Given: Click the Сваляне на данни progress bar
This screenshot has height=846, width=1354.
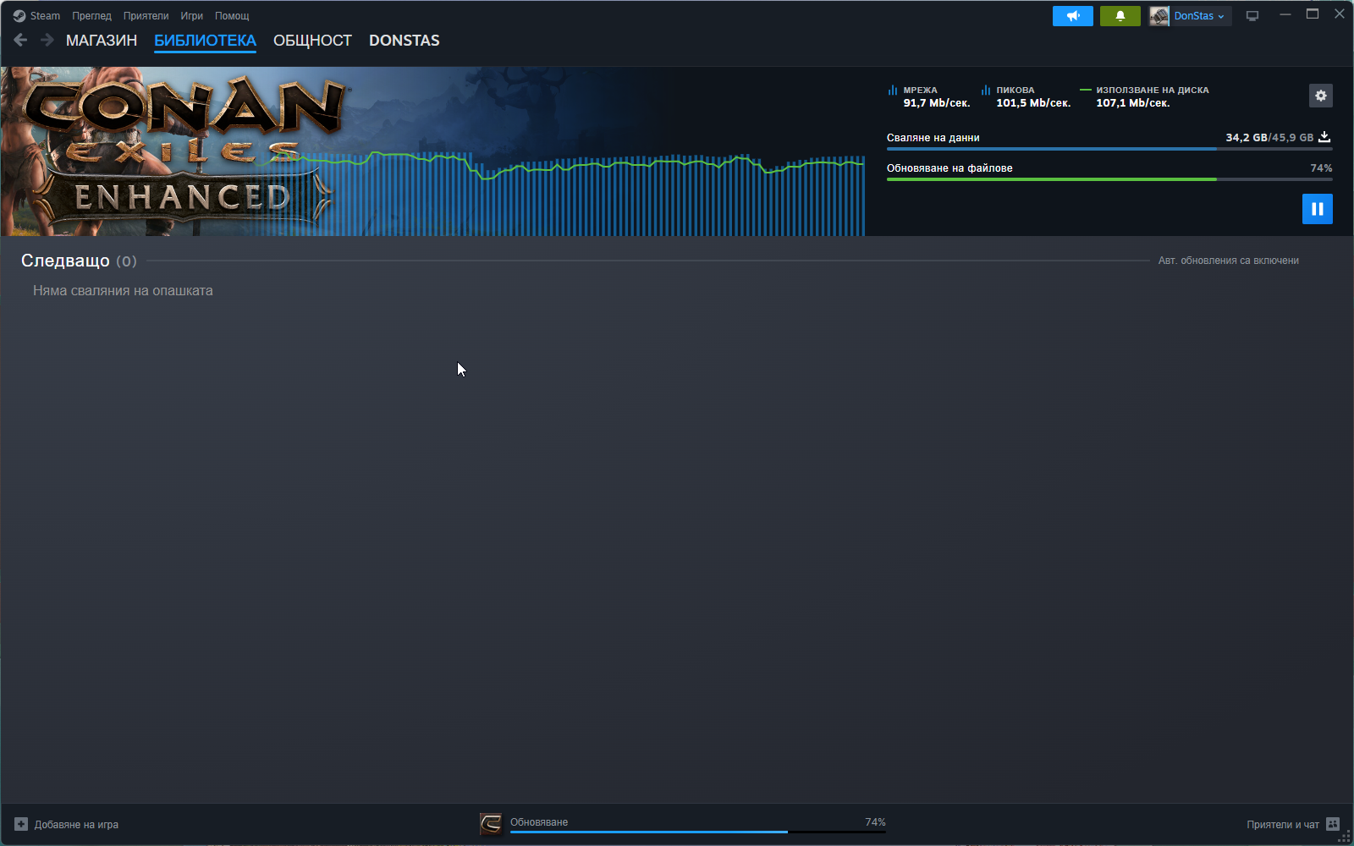Looking at the screenshot, I should [x=1109, y=149].
